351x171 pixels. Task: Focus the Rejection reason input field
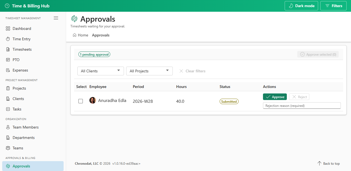(302, 106)
